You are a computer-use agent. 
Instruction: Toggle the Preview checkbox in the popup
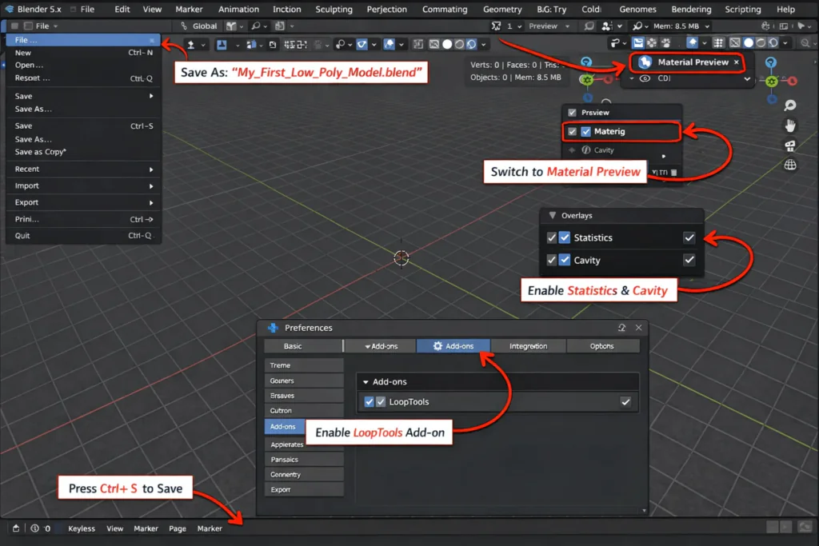573,113
